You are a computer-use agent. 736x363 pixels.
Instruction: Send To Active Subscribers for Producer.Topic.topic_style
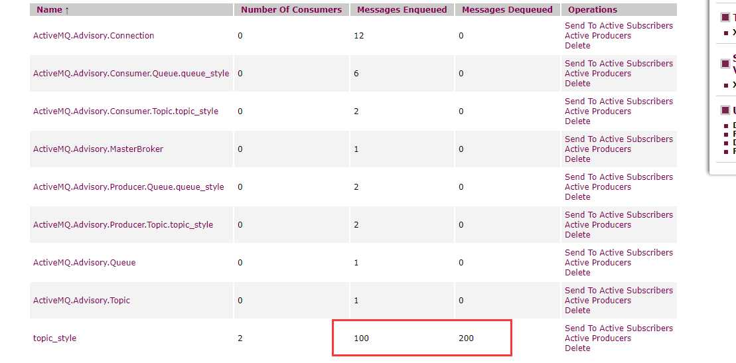(x=619, y=214)
